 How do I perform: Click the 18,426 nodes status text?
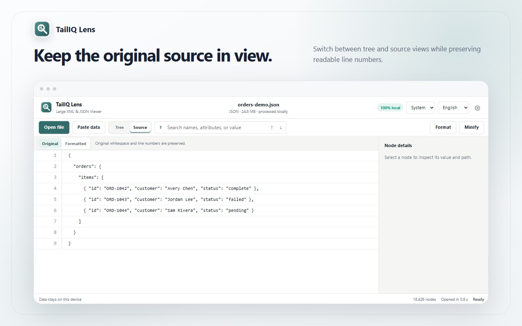(425, 300)
